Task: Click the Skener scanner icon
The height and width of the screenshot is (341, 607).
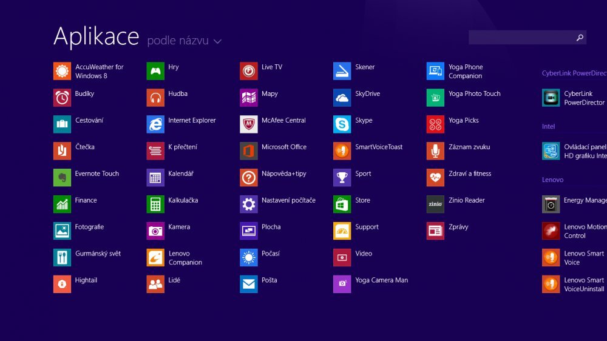Action: (342, 71)
